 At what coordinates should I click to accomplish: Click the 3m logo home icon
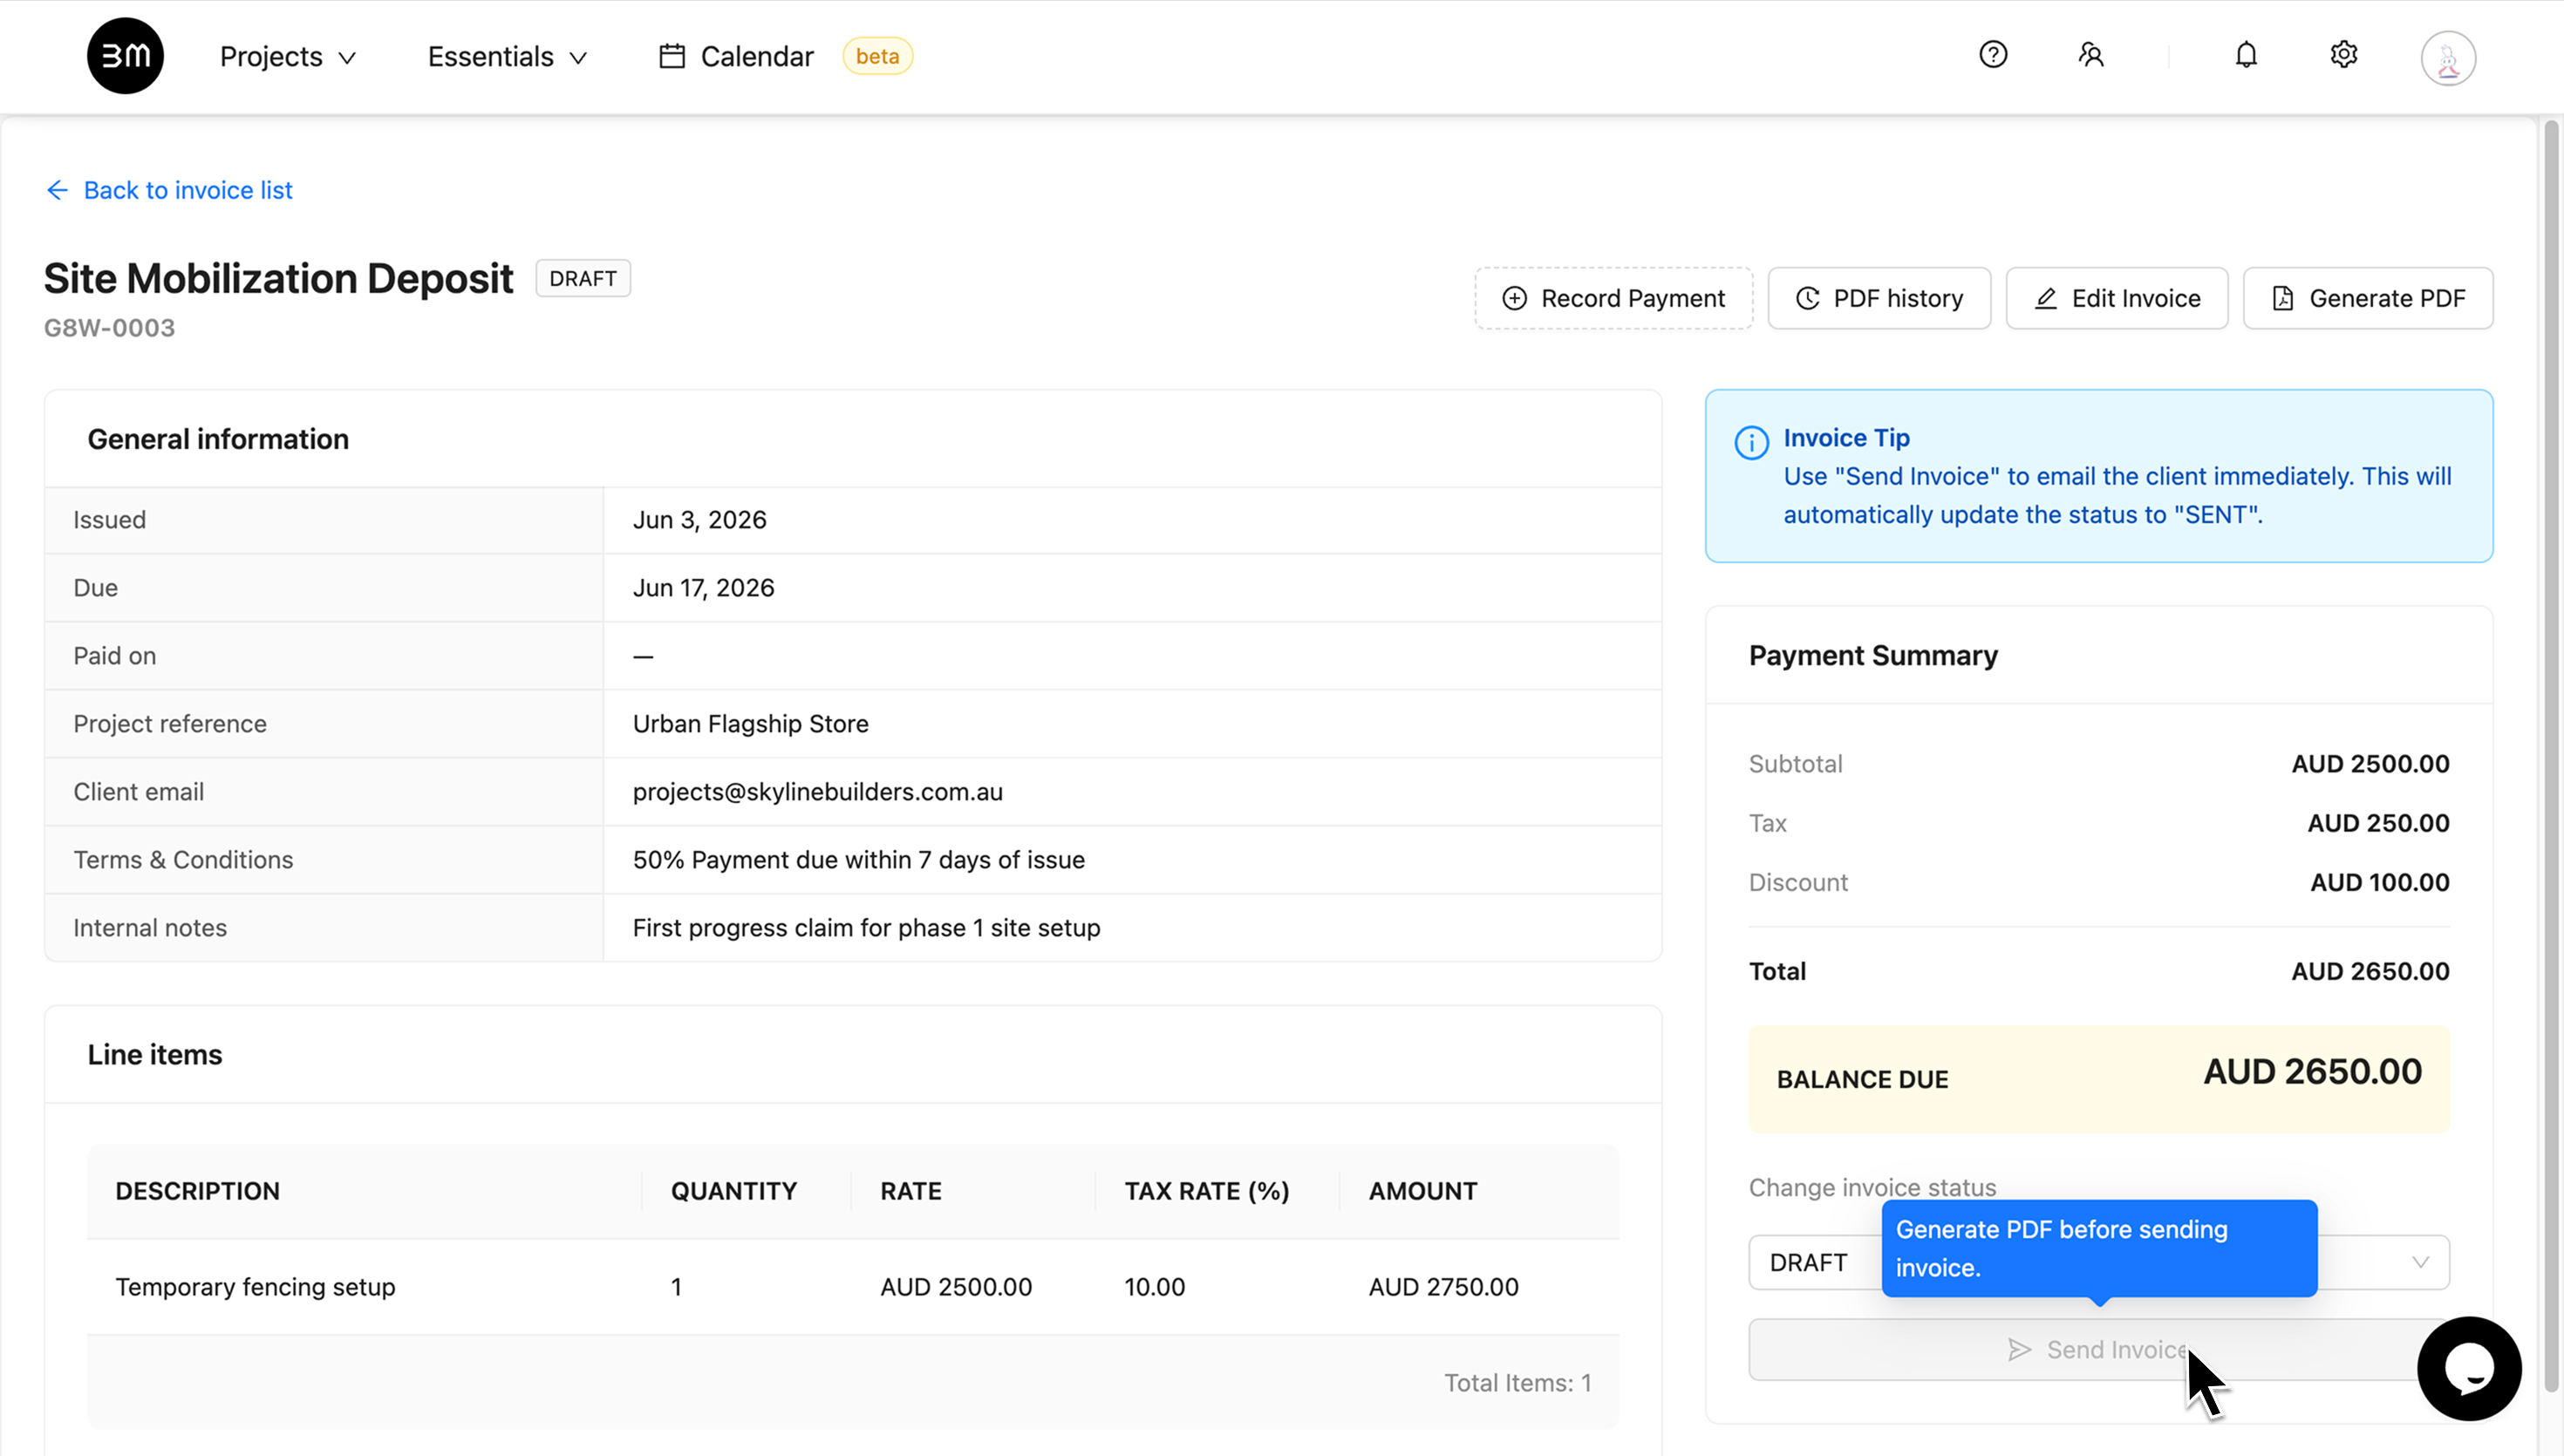pyautogui.click(x=125, y=56)
